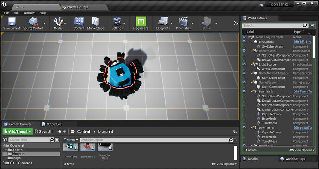Image resolution: width=319 pixels, height=169 pixels.
Task: Open the Cinematics clapperboard icon
Action: (x=183, y=22)
